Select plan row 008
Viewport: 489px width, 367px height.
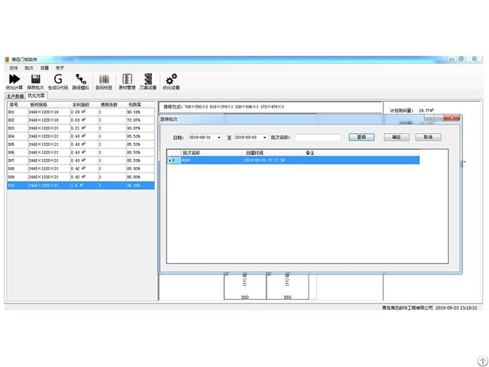pos(81,168)
